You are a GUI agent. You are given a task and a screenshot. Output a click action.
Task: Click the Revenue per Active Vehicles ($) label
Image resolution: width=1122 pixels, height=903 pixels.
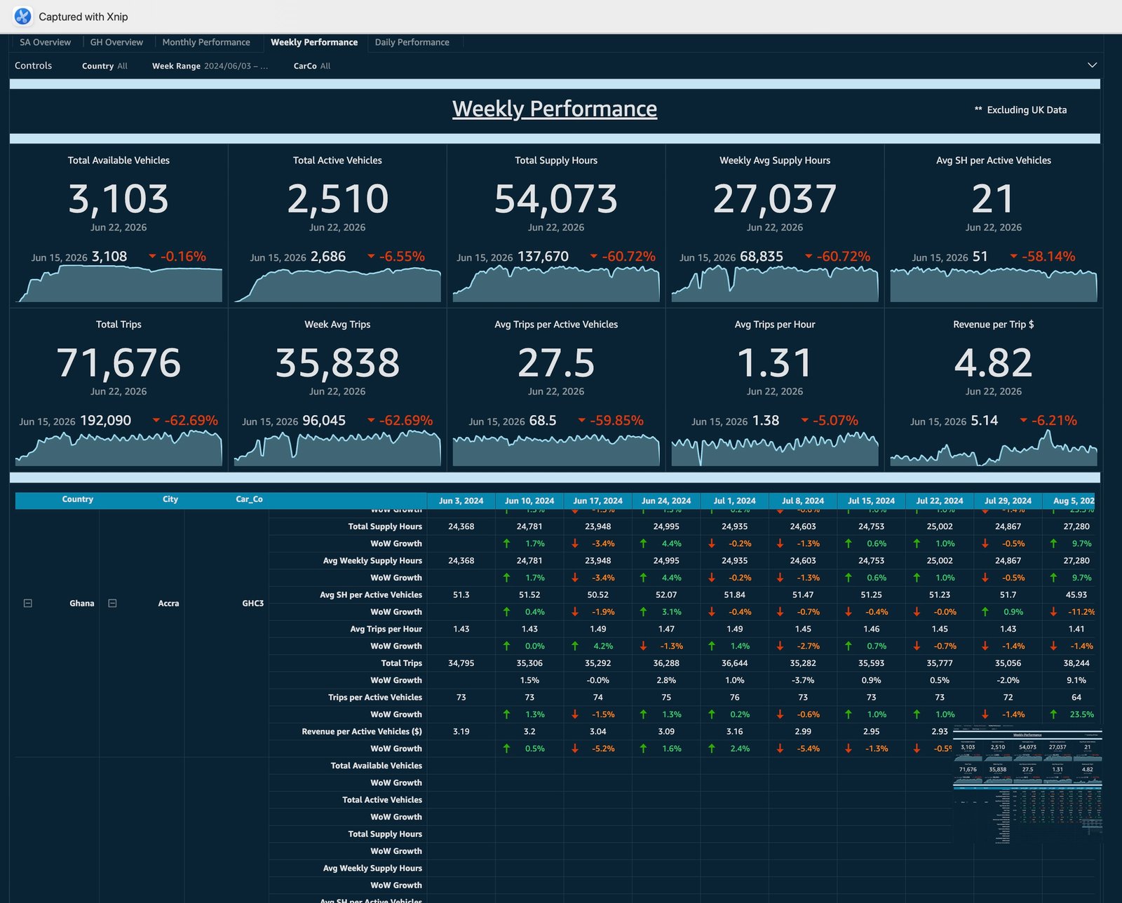(362, 731)
